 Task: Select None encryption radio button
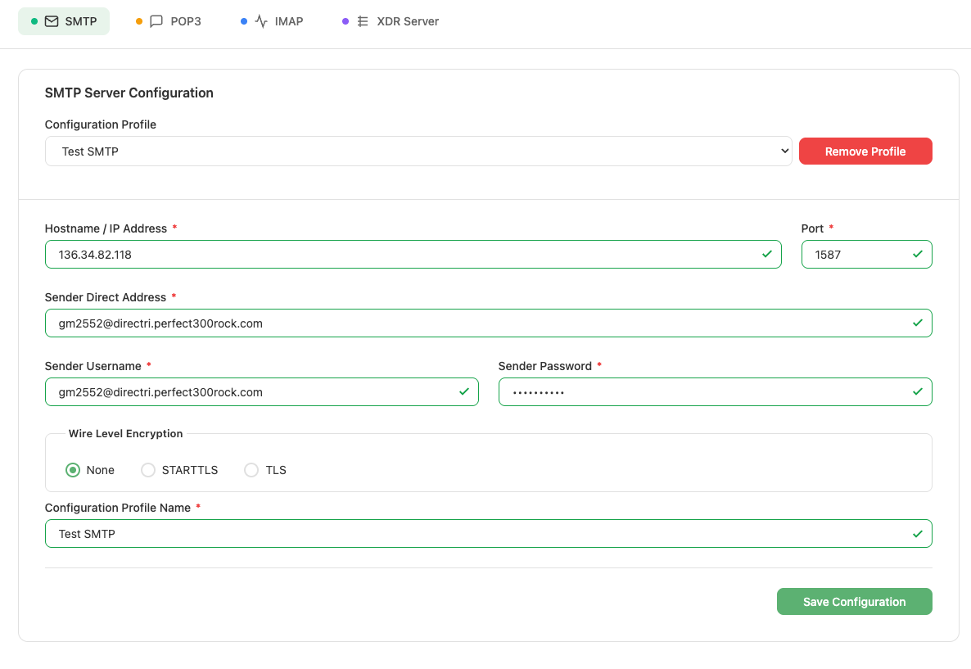[x=73, y=470]
